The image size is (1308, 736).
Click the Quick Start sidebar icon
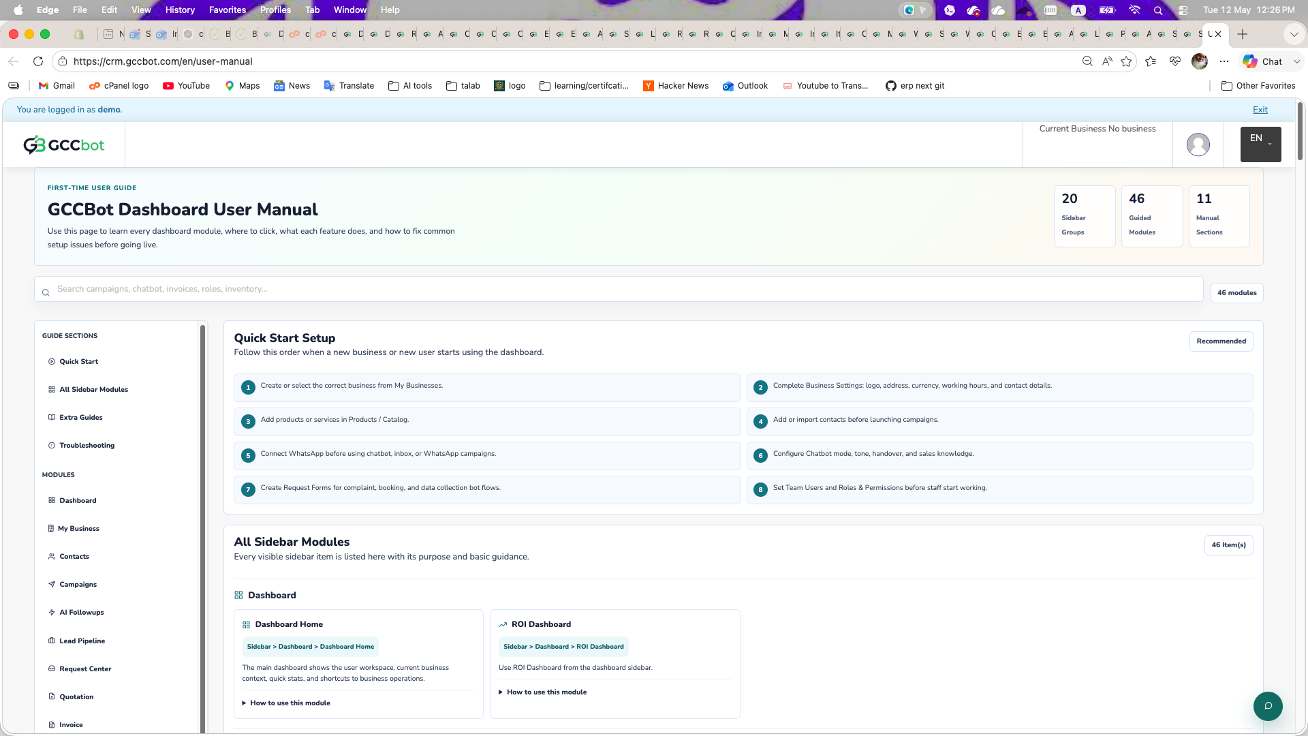click(52, 361)
